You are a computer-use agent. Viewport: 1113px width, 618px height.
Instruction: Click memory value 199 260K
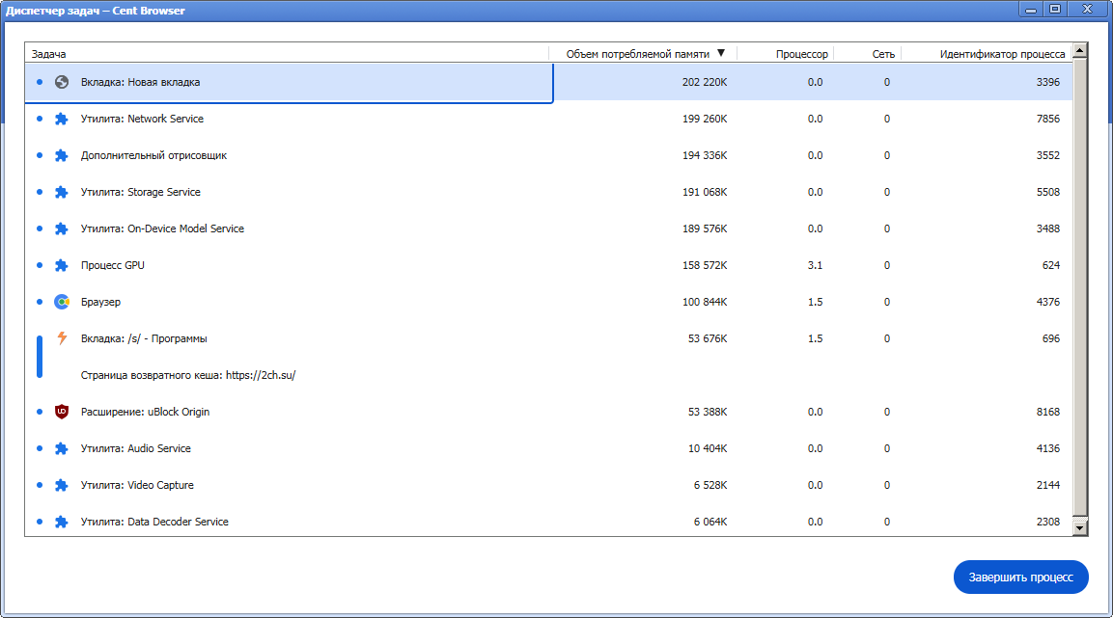(704, 119)
